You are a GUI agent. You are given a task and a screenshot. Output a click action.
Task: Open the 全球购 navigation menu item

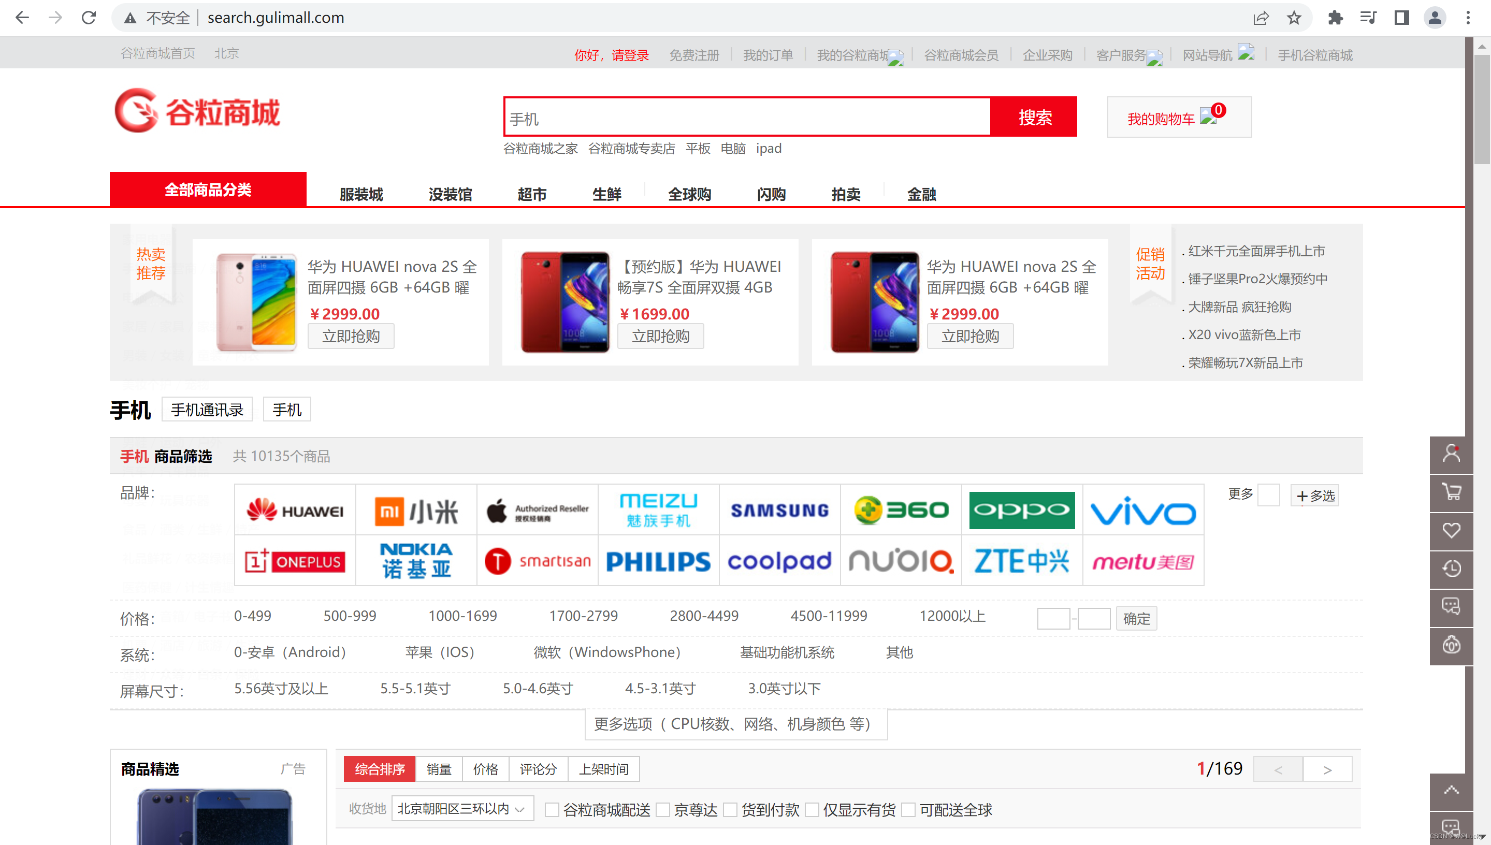point(689,194)
